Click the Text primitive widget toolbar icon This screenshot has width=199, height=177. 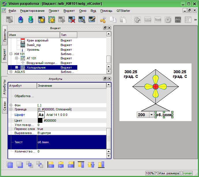pyautogui.click(x=158, y=20)
